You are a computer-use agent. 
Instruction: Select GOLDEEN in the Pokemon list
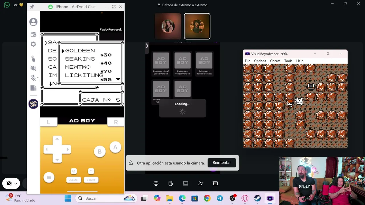(x=80, y=51)
